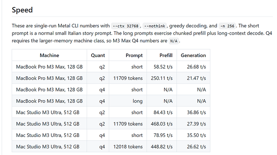277x155 pixels.
Task: Click "q2" in the 468.03 t/s row
Action: point(102,124)
